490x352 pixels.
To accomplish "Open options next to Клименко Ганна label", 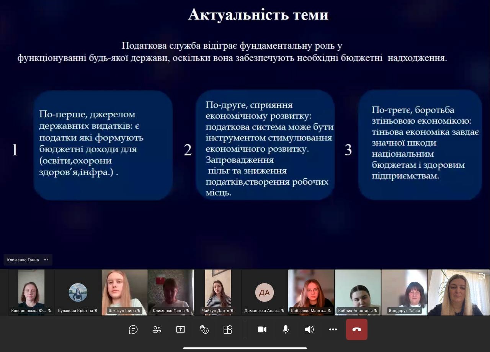I will point(46,260).
